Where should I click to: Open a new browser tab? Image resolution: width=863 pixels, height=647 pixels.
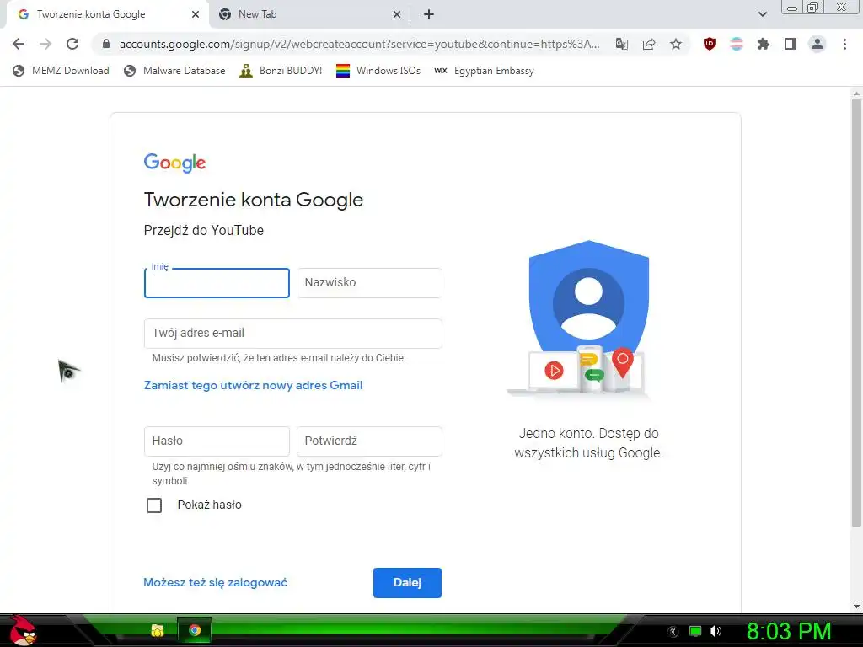tap(429, 14)
